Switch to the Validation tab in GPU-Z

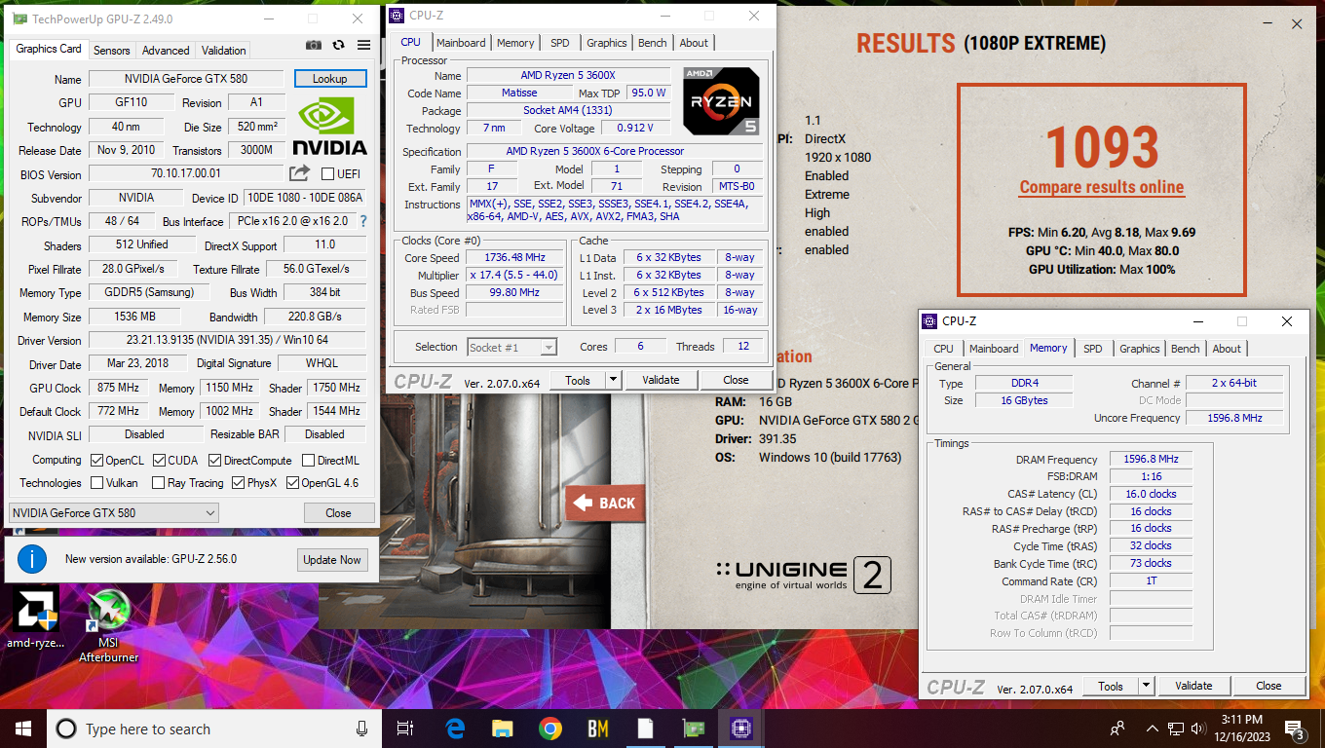tap(224, 51)
